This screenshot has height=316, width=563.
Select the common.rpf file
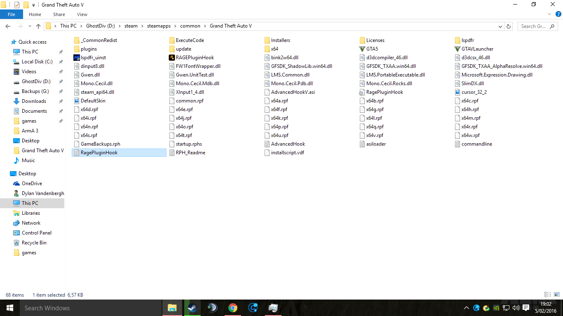click(x=186, y=101)
